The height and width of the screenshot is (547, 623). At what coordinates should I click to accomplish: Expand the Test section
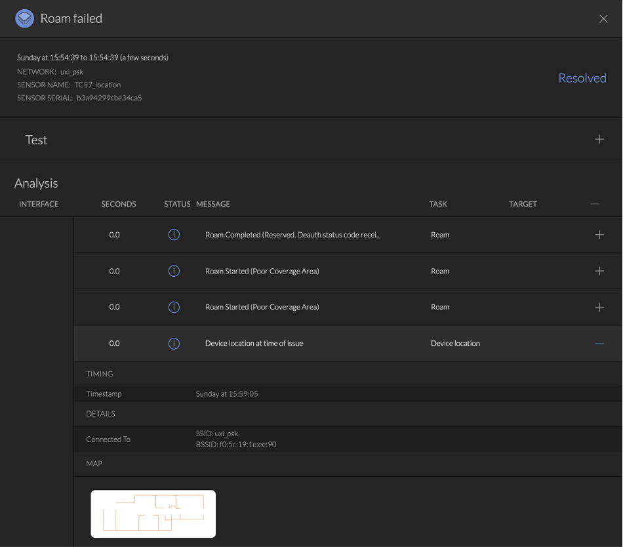point(599,139)
